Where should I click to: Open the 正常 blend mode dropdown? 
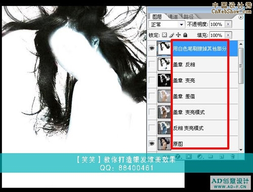coord(166,24)
